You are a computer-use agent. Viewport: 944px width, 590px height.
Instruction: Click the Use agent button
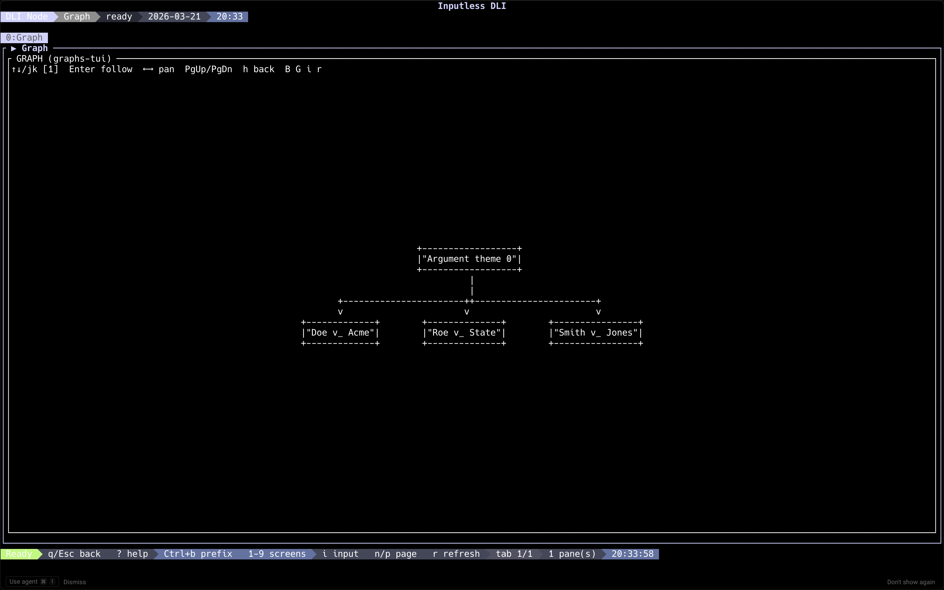point(32,581)
